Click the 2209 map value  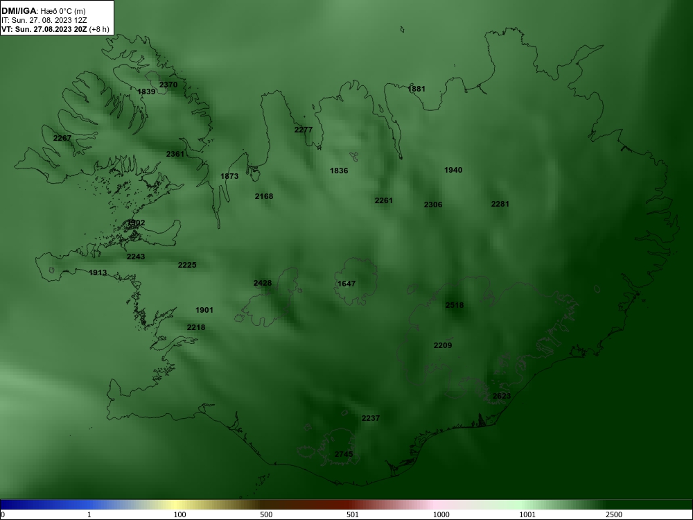[x=442, y=345]
